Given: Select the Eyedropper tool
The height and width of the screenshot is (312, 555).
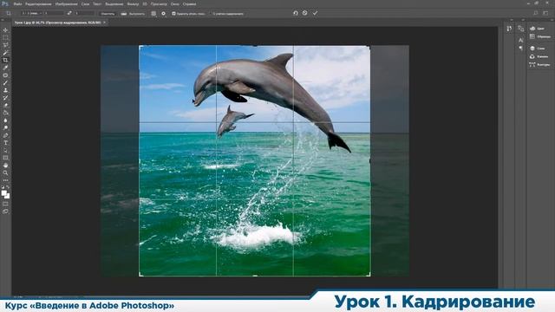Looking at the screenshot, I should click(x=5, y=68).
